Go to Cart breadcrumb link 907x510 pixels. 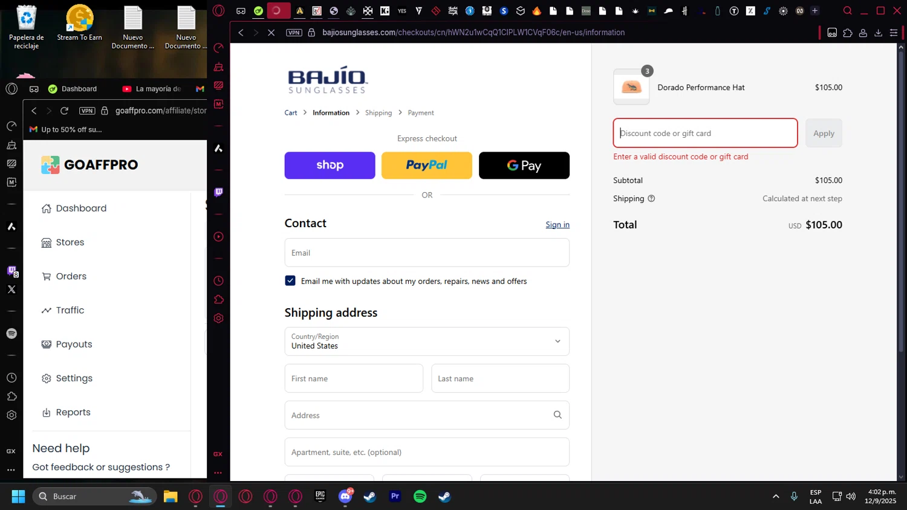pyautogui.click(x=291, y=113)
